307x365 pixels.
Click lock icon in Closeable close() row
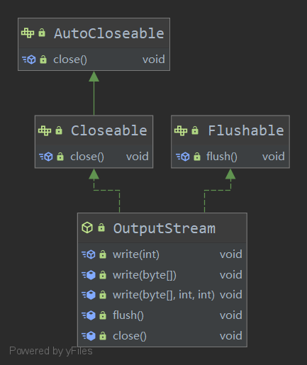pyautogui.click(x=60, y=157)
